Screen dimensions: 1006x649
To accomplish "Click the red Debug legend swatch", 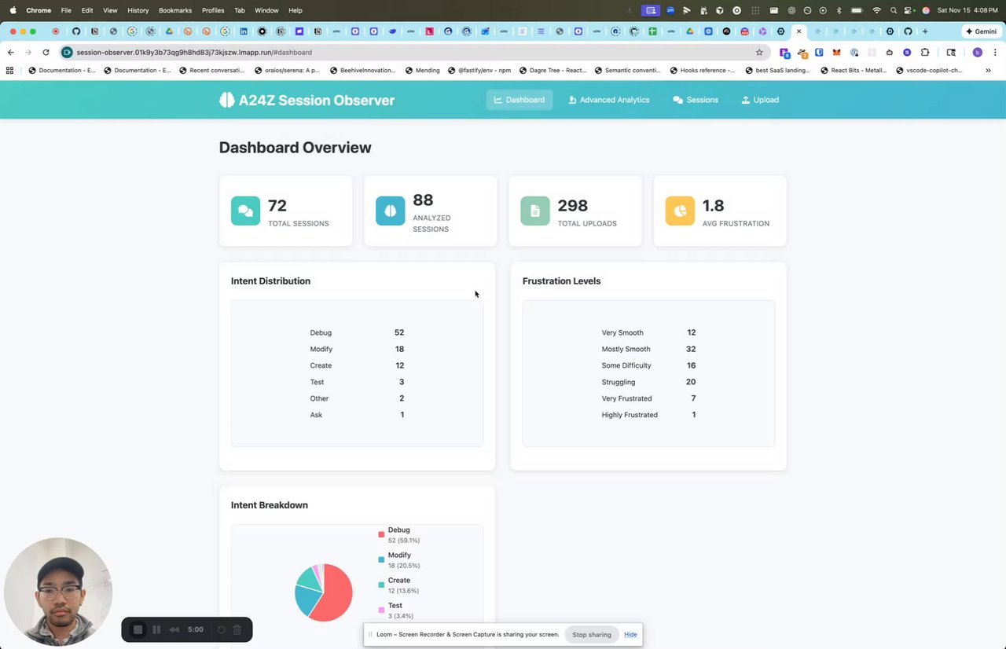I will [x=381, y=534].
